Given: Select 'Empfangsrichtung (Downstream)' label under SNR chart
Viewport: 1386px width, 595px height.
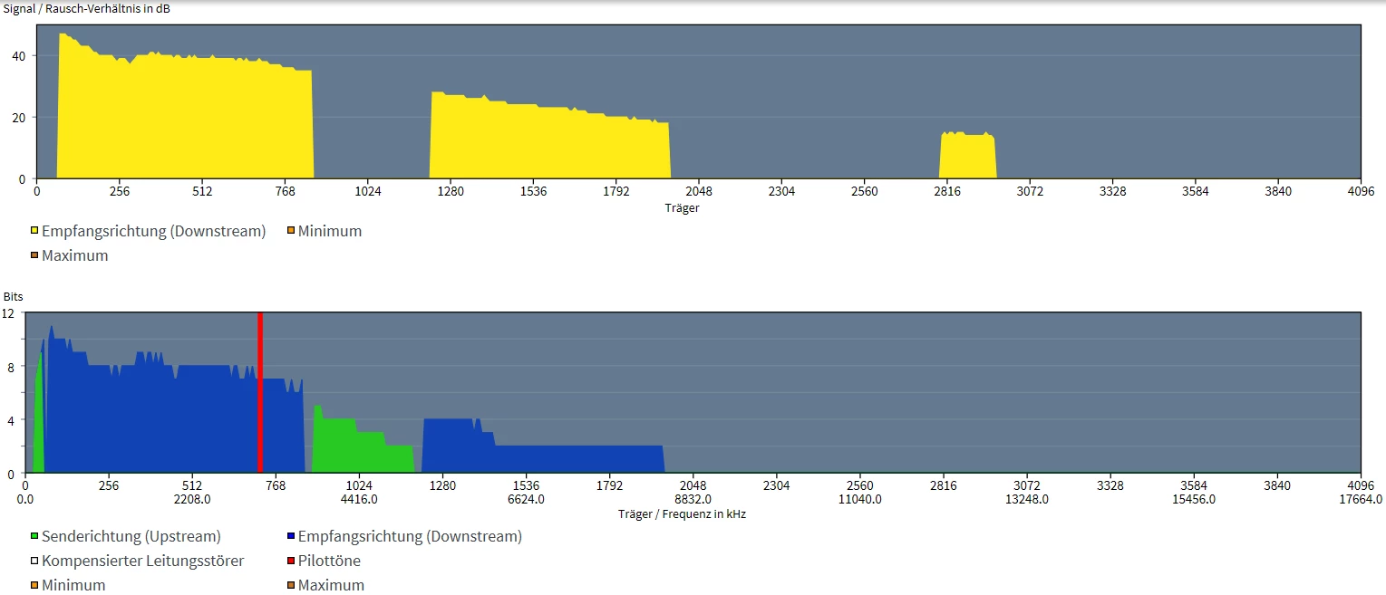Looking at the screenshot, I should point(154,231).
